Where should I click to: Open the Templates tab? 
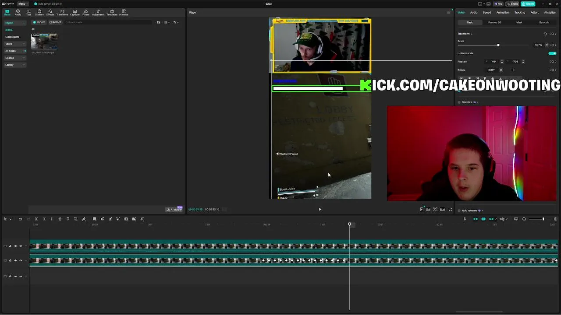tap(112, 12)
